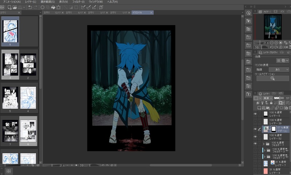Viewport: 291px width, 175px height.
Task: Create a new canvas from the command bar
Action: (10, 7)
